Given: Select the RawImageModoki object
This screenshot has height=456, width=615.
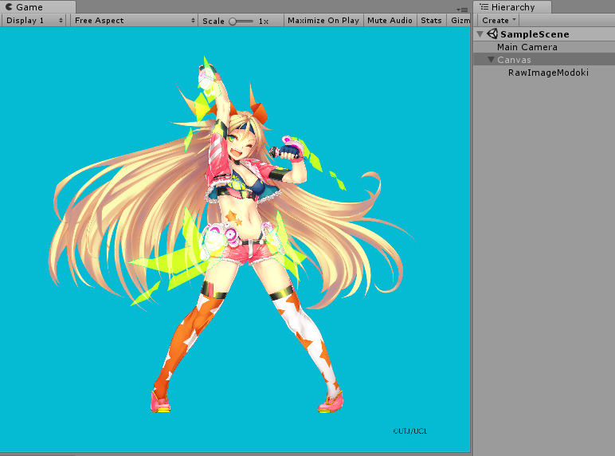Looking at the screenshot, I should [x=544, y=73].
